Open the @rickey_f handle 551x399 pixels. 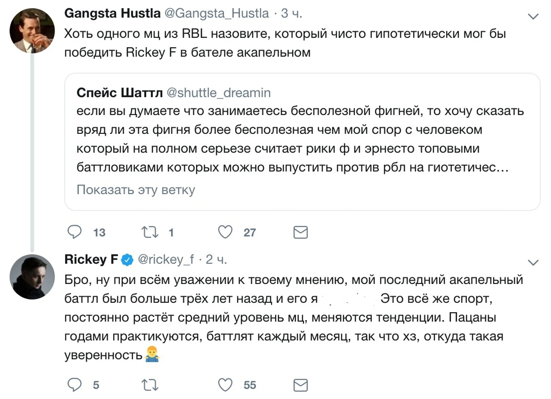point(166,259)
